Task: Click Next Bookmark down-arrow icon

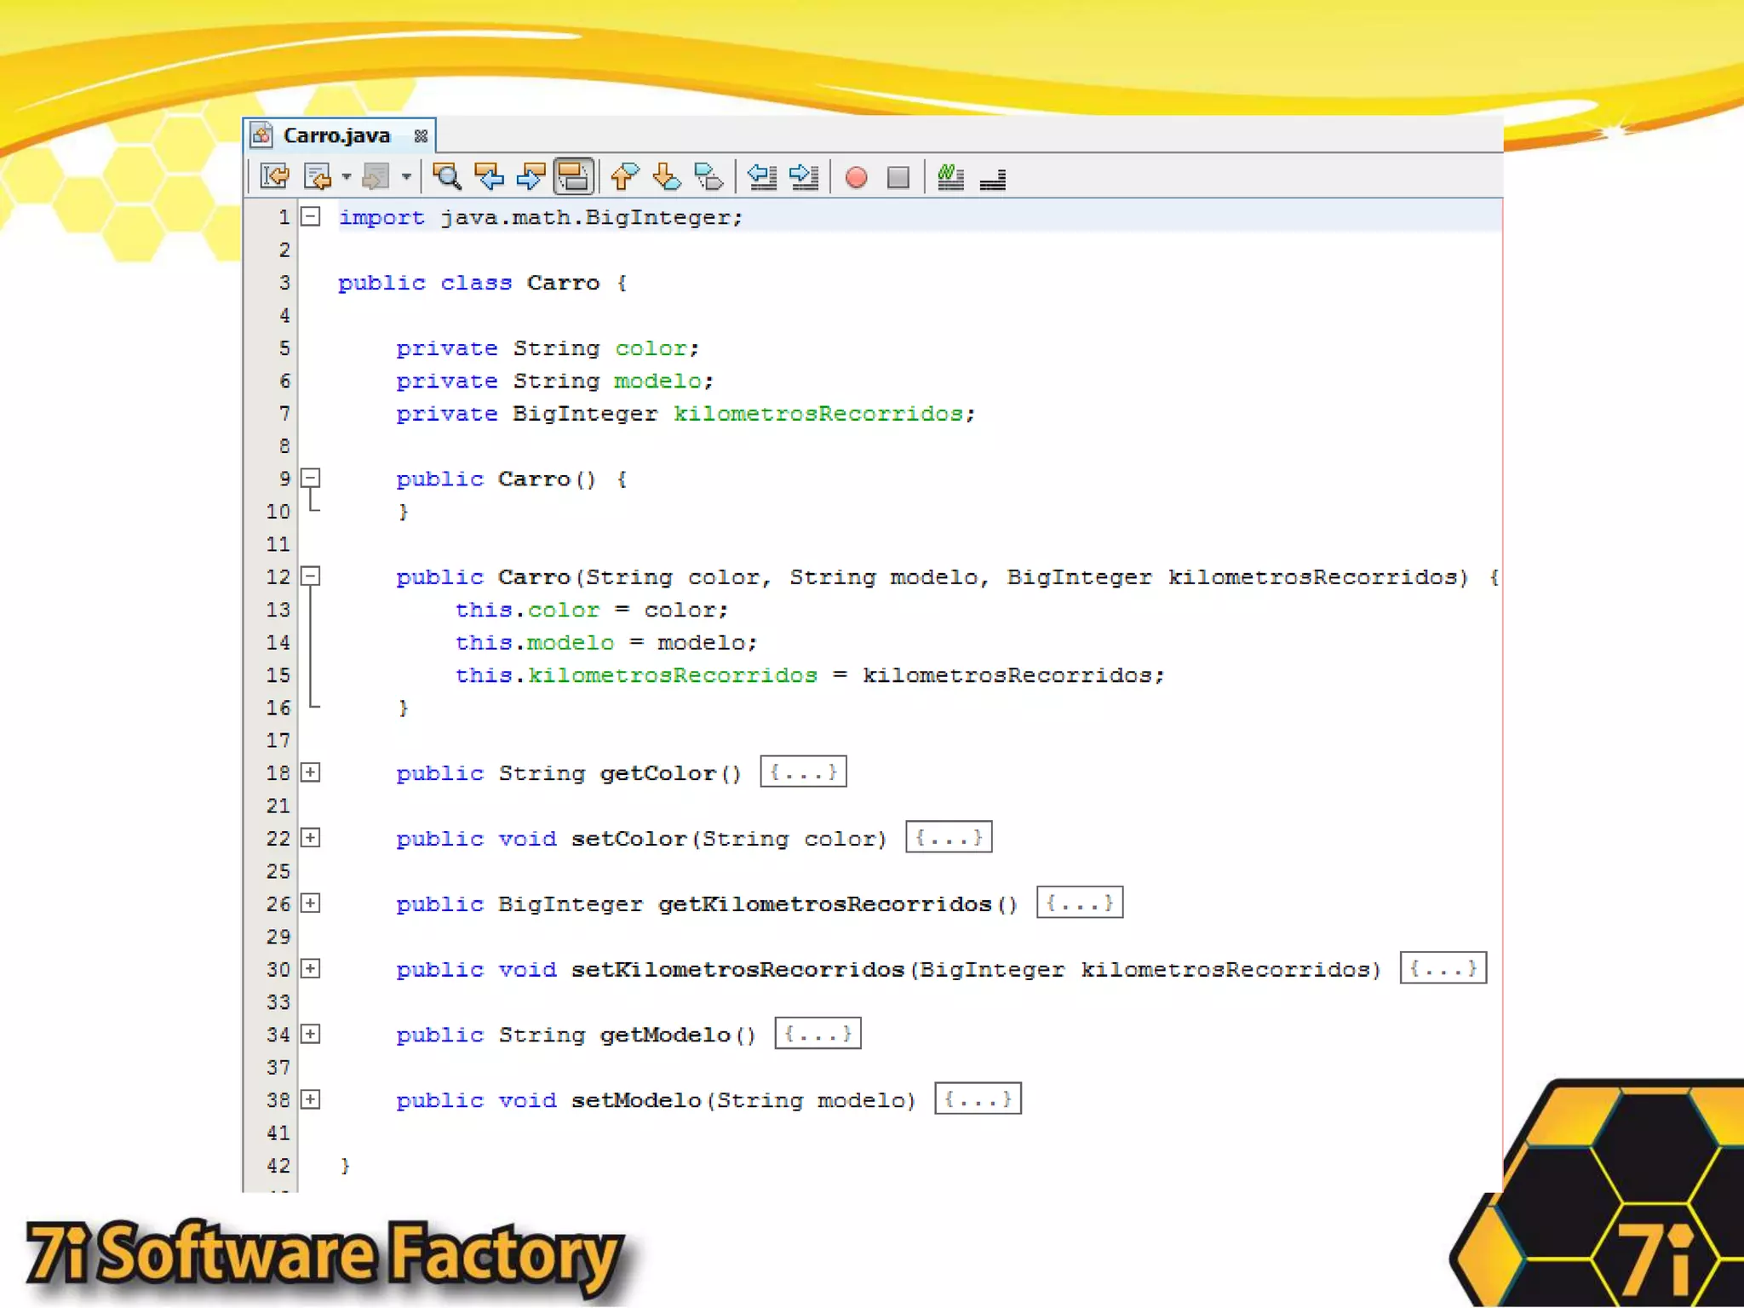Action: pyautogui.click(x=666, y=177)
